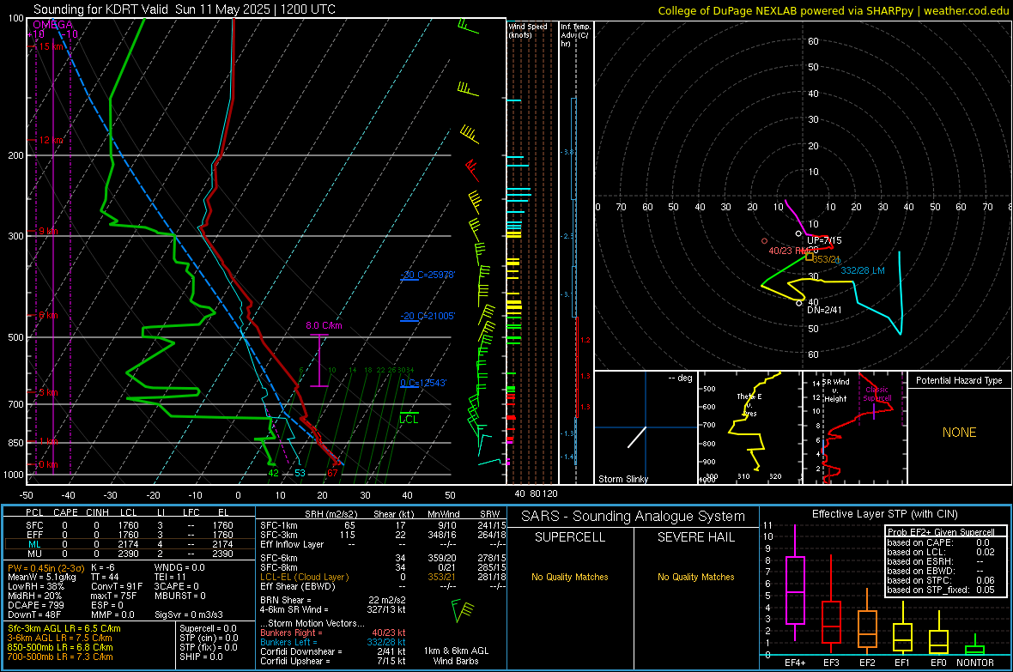Viewport: 1013px width, 672px height.
Task: Select the magenta 'Classic Supercell' label
Action: click(x=877, y=394)
